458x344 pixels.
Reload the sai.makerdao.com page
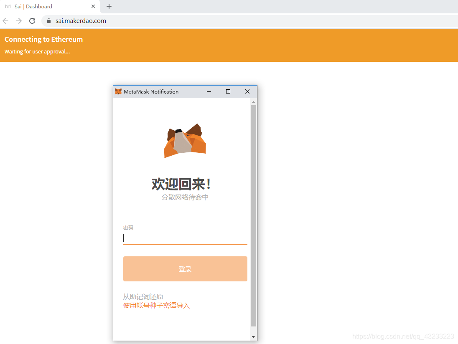tap(32, 21)
